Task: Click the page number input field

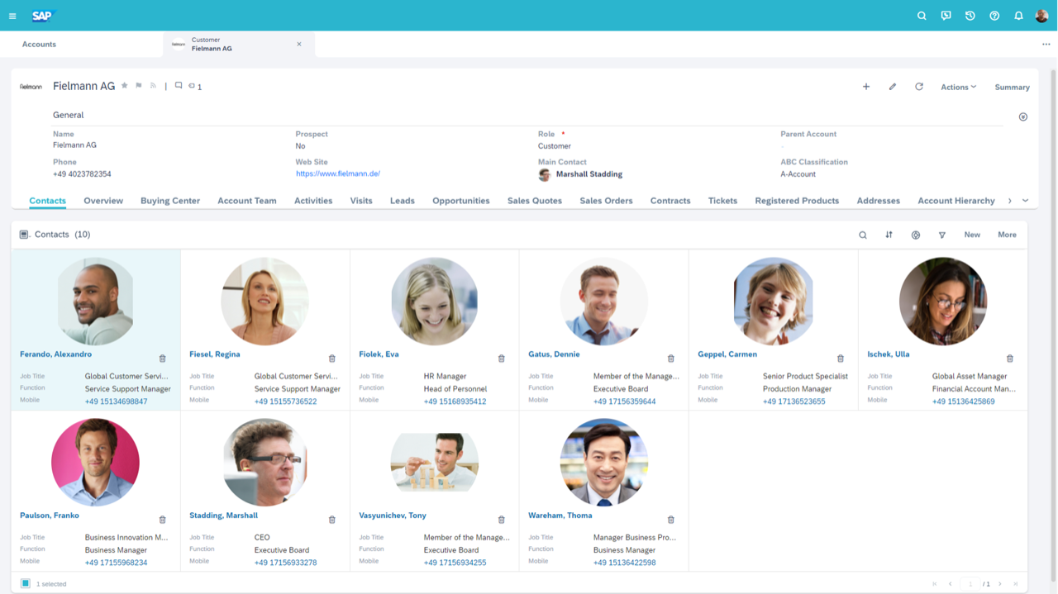Action: (x=971, y=584)
